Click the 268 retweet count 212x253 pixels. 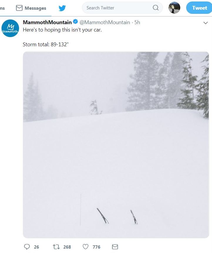pos(67,247)
